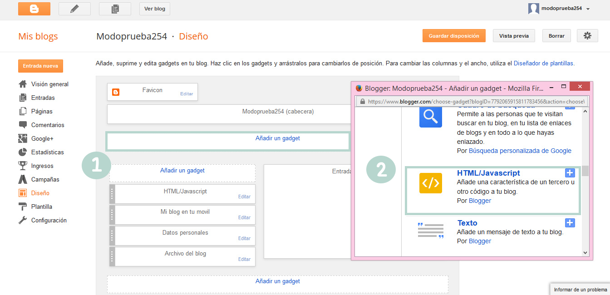This screenshot has width=610, height=295.
Task: Go to Mis blogs
Action: pos(38,36)
